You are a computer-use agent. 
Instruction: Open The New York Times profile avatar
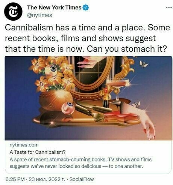tap(13, 11)
